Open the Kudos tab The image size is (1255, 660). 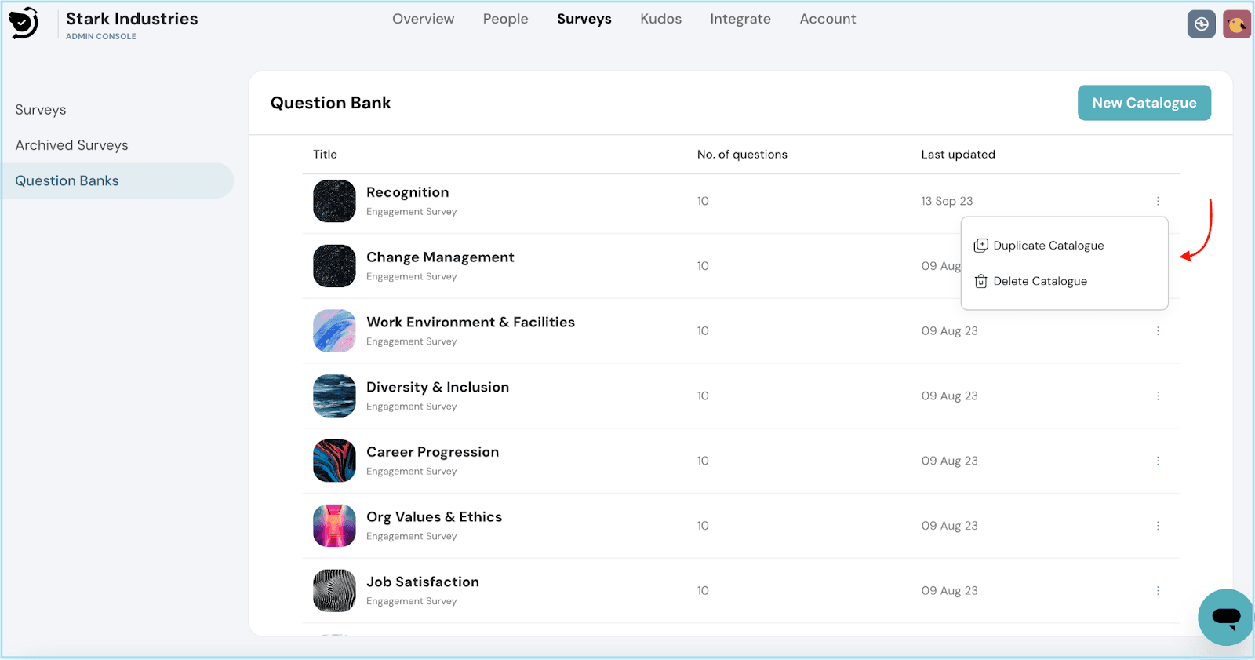(660, 19)
